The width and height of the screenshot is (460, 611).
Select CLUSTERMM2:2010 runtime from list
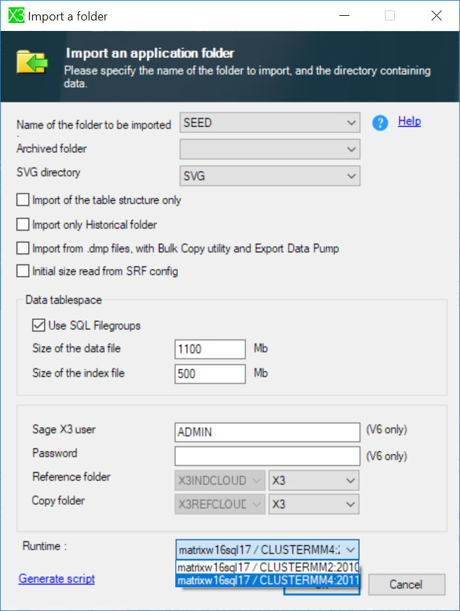tap(267, 567)
